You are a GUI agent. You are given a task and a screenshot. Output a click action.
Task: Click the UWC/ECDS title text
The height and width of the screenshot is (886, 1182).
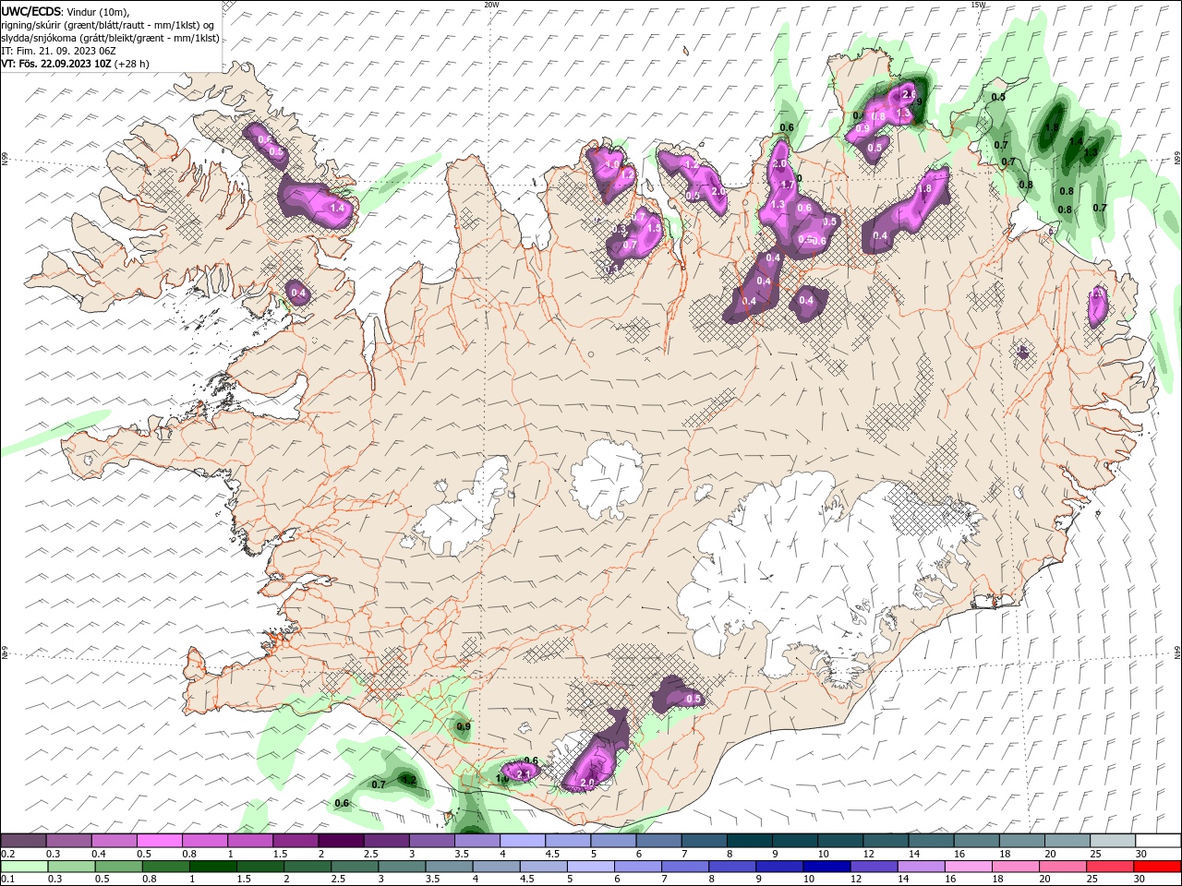31,11
